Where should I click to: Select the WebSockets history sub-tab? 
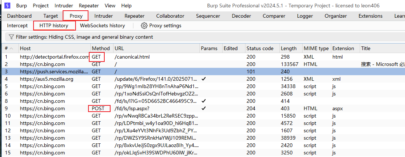pyautogui.click(x=102, y=25)
